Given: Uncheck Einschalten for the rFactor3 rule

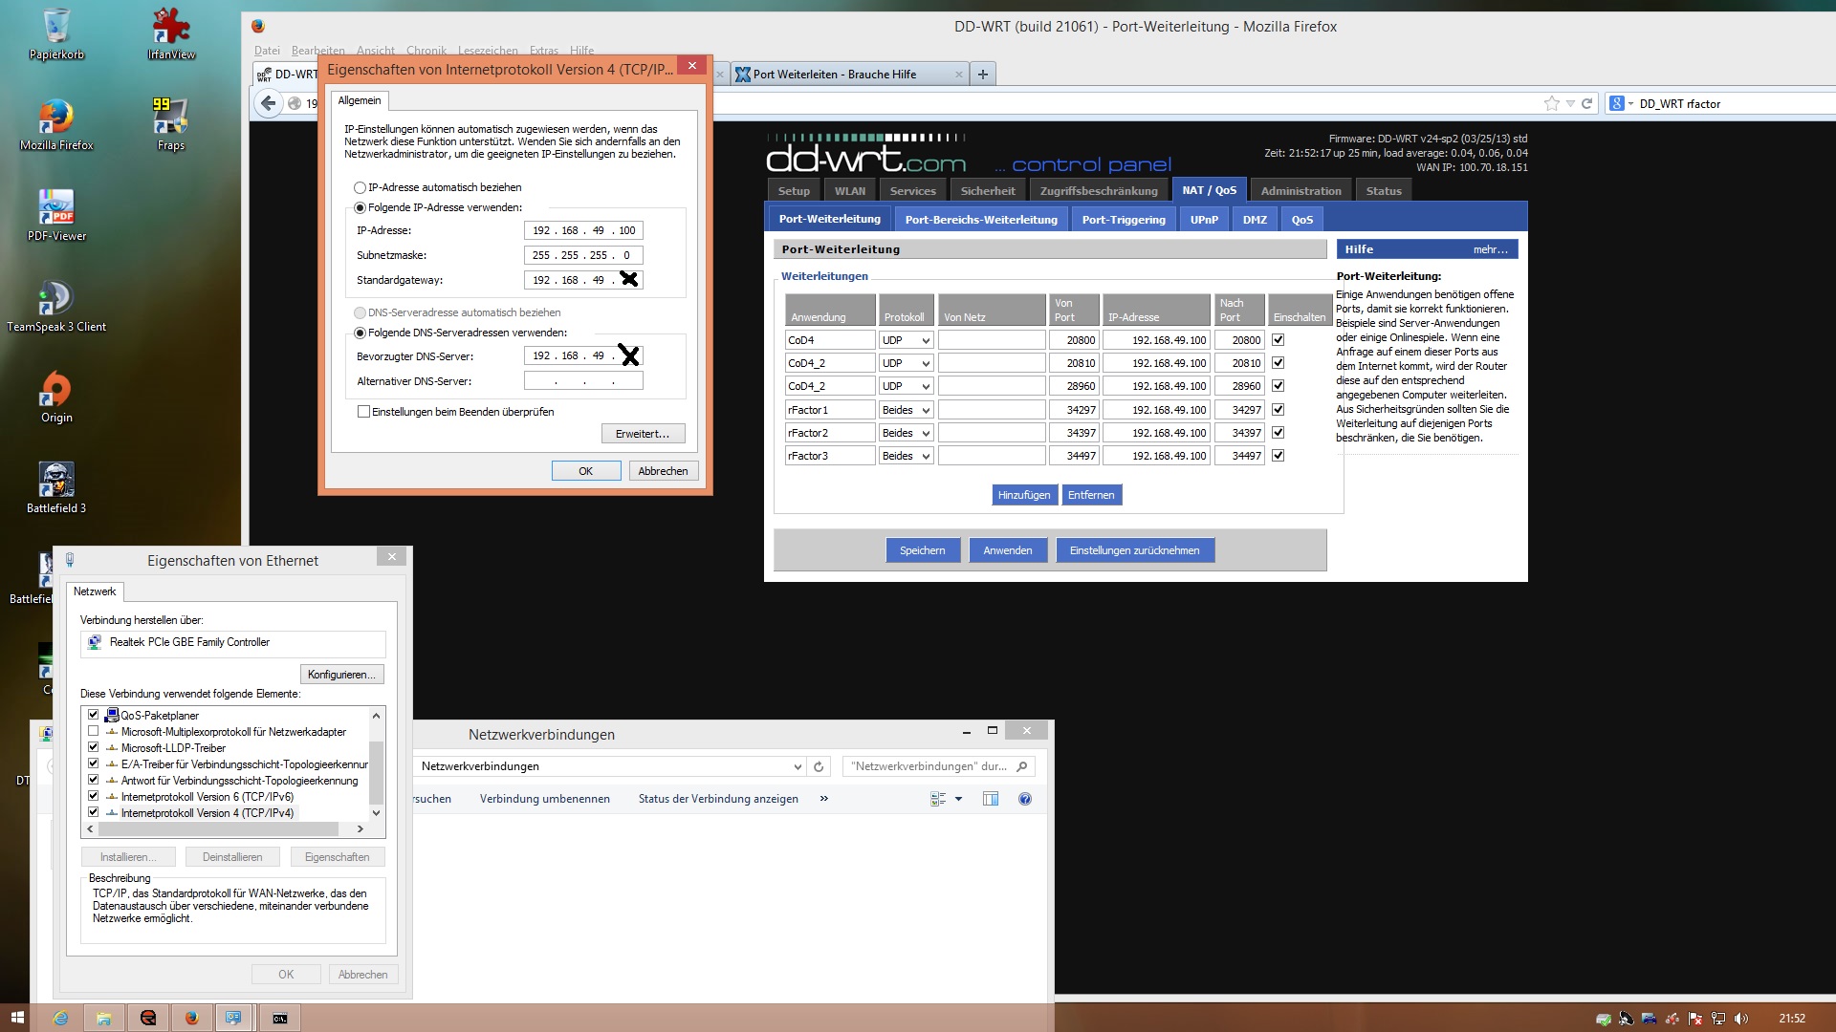Looking at the screenshot, I should tap(1278, 456).
